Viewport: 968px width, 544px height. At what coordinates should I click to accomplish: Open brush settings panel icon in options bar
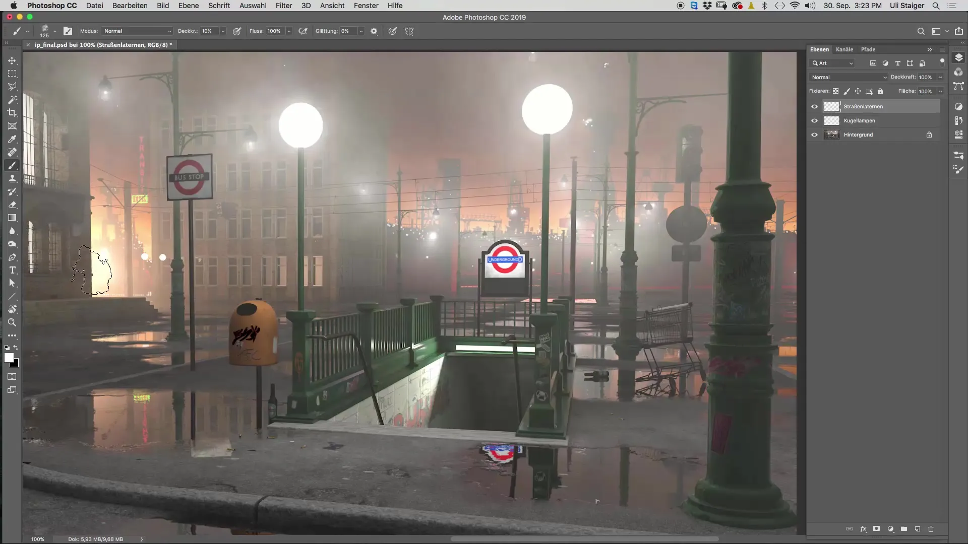68,31
